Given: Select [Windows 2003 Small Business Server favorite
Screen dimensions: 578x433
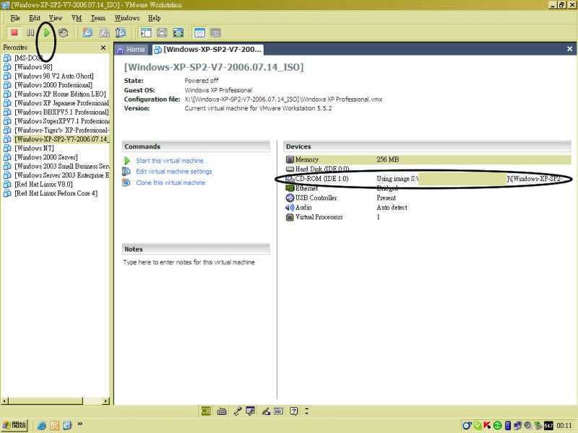Looking at the screenshot, I should [x=62, y=167].
